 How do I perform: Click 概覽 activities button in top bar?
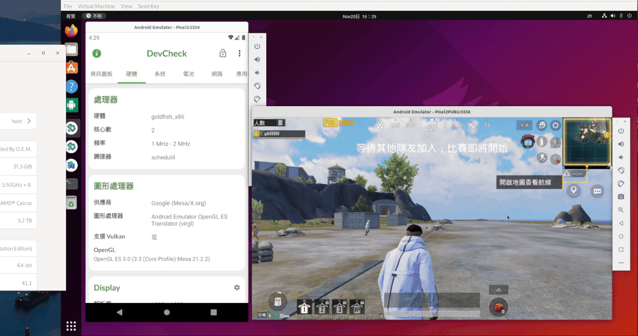(71, 16)
